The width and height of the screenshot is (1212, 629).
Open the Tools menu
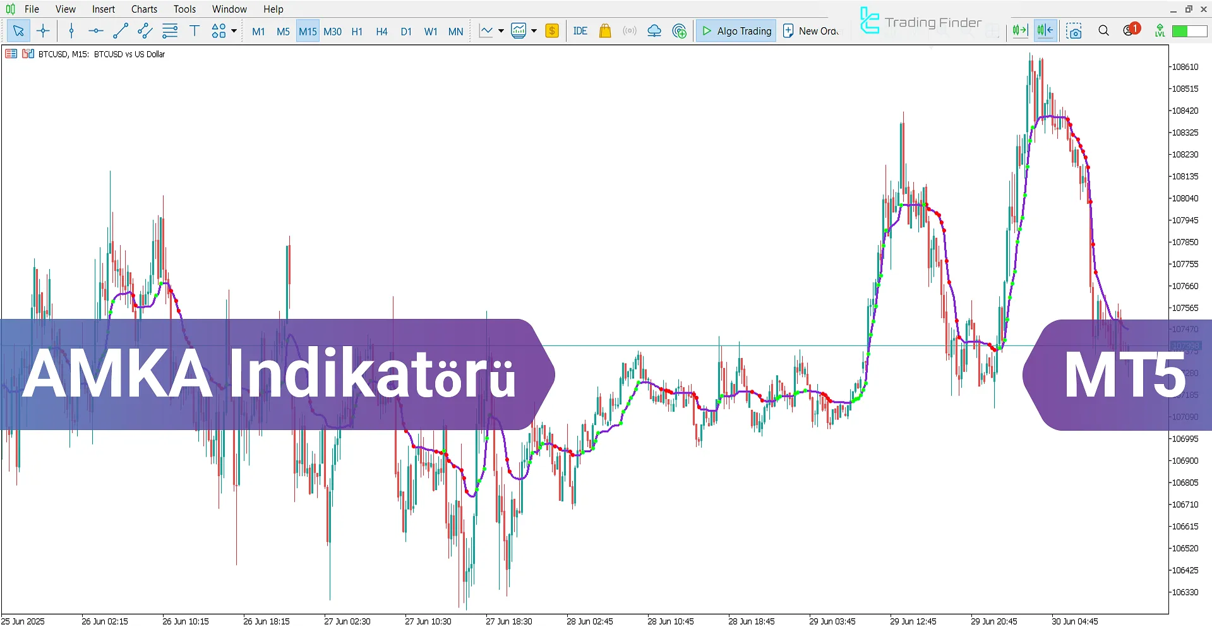tap(184, 9)
